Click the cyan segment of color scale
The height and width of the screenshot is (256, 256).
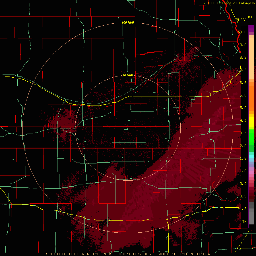[251, 156]
